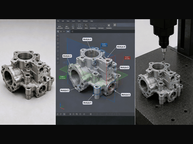The width and height of the screenshot is (193, 144).
Task: Select the Medição D callout label
Action: coord(124,68)
